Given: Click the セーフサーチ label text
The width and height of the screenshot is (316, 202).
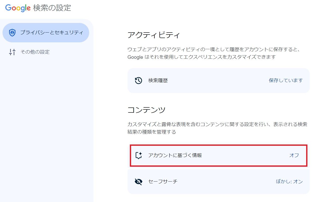Looking at the screenshot, I should (x=163, y=182).
